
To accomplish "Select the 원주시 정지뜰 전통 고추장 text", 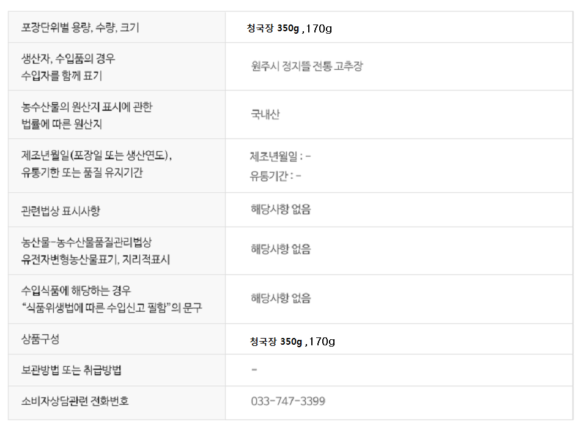I will 307,66.
